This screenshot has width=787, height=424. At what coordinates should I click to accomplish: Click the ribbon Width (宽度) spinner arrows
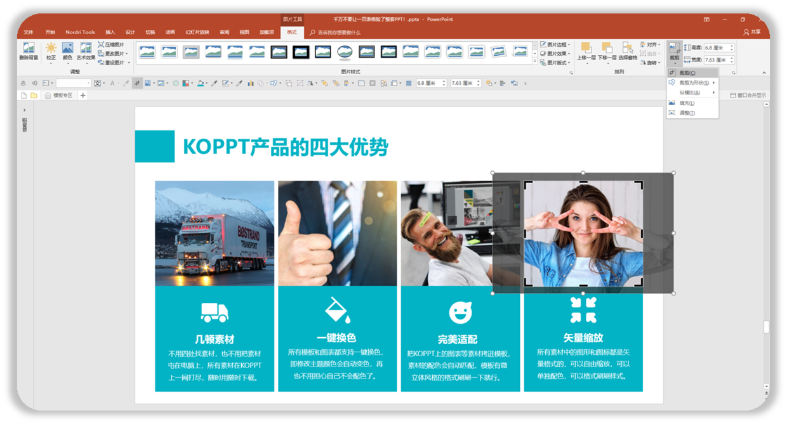click(732, 60)
